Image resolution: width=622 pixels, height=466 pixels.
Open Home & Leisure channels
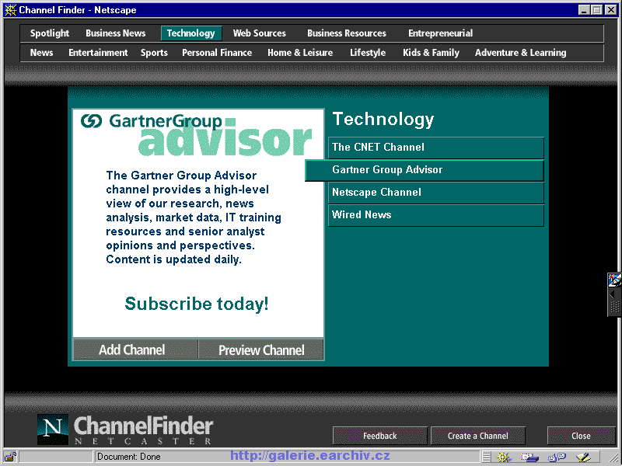(300, 53)
